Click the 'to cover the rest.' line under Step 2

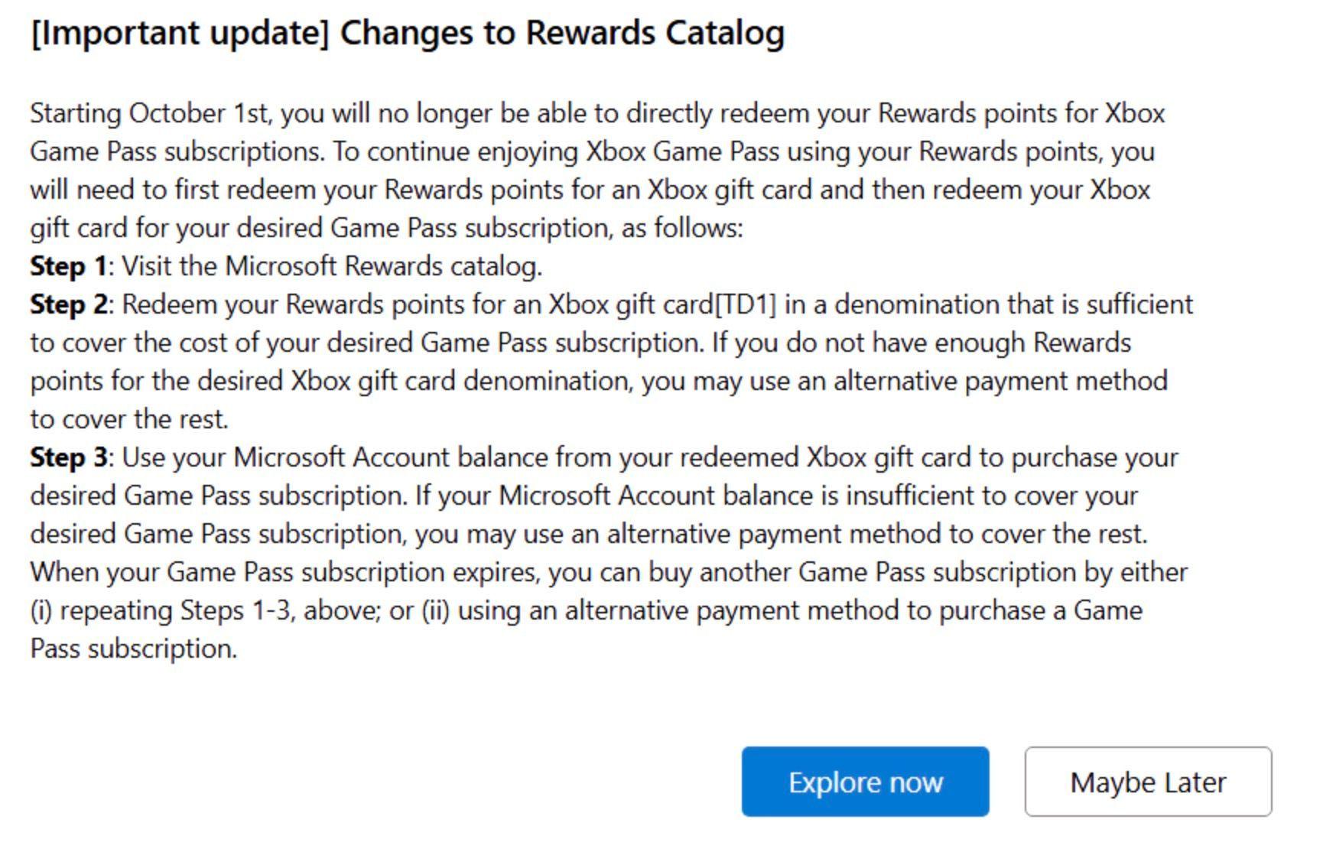pos(129,419)
